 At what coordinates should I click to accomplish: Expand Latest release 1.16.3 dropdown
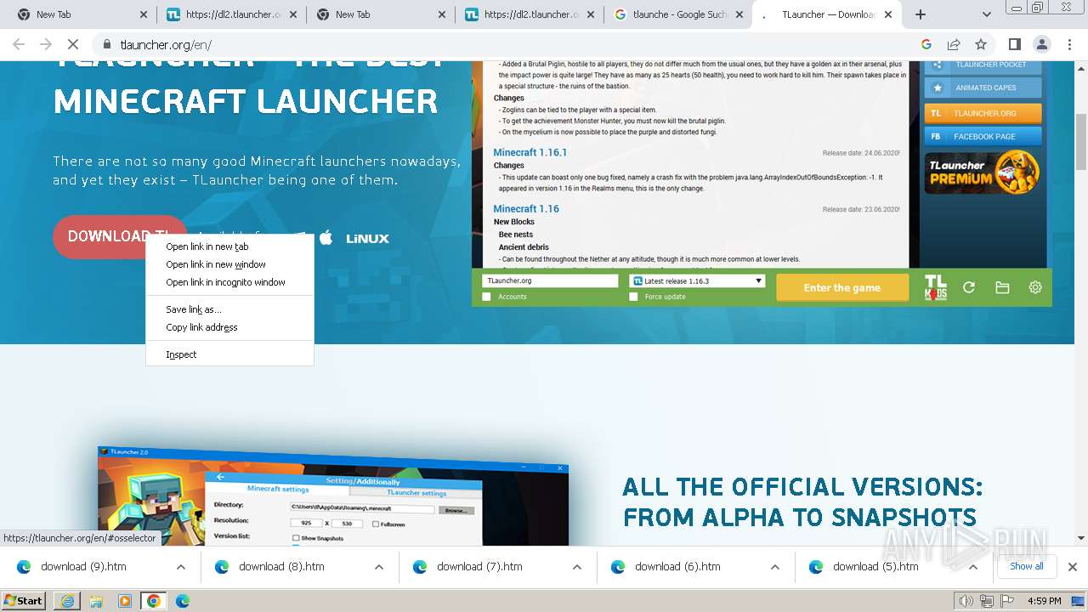pyautogui.click(x=697, y=280)
